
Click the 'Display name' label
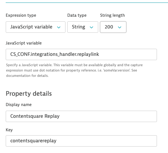19,105
